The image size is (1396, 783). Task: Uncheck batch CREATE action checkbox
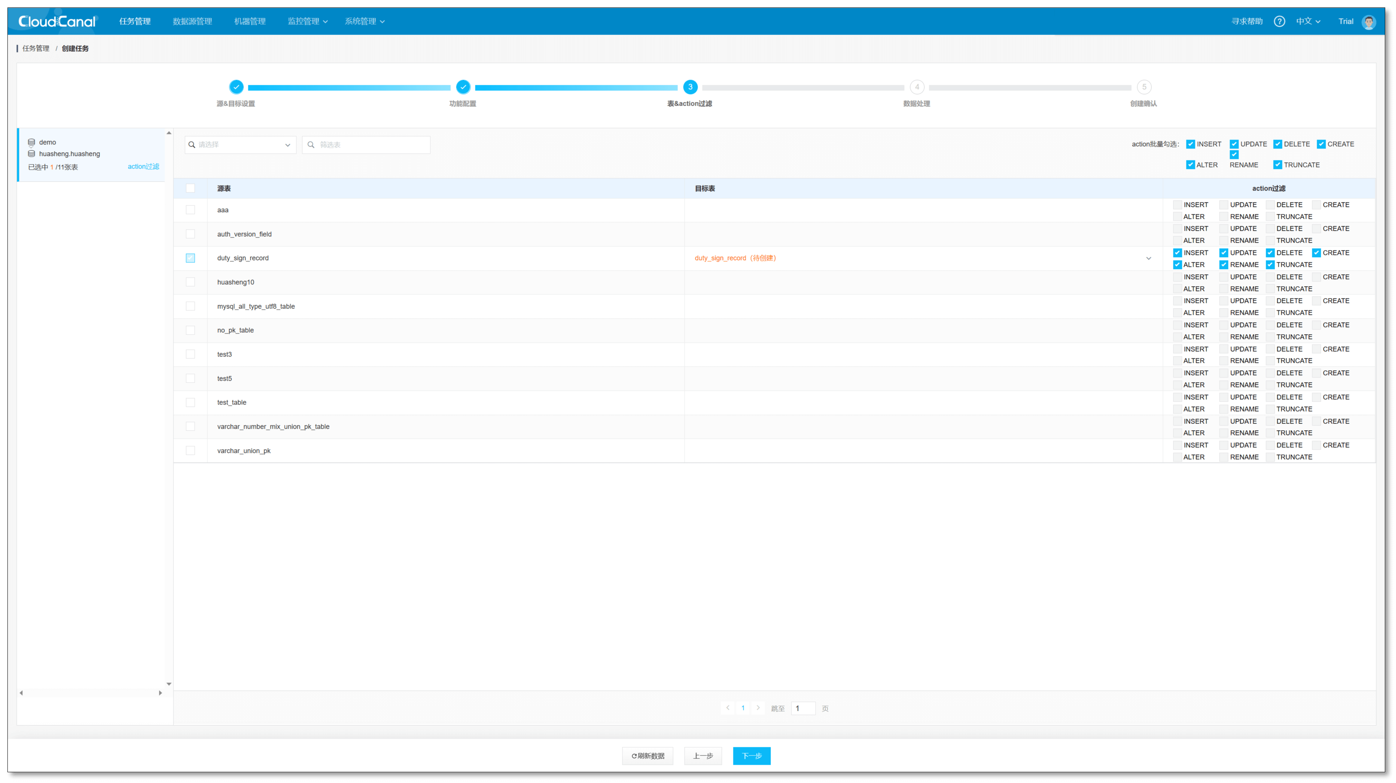[1321, 144]
